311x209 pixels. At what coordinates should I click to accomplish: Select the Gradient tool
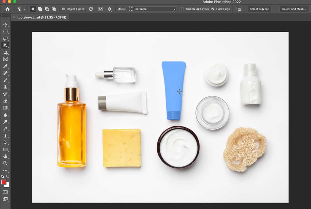pos(5,108)
